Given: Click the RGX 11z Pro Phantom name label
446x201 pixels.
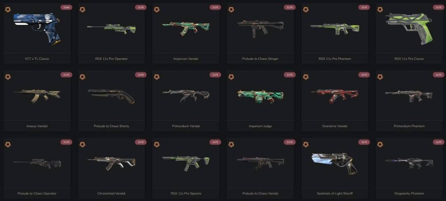Looking at the screenshot, I should [335, 59].
